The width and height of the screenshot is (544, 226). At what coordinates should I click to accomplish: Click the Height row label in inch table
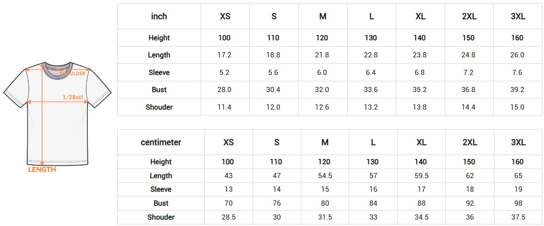click(x=159, y=38)
